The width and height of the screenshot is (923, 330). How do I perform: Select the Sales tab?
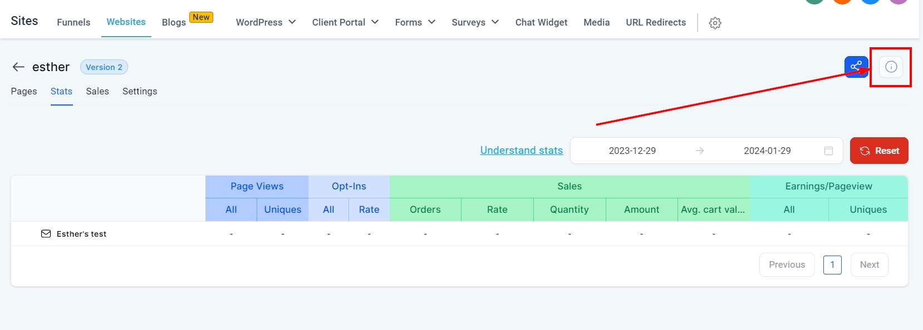(97, 91)
